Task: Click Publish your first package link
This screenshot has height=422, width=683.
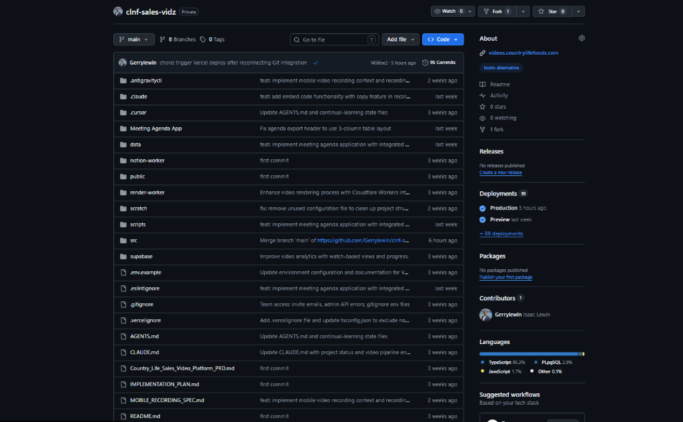Action: 506,277
